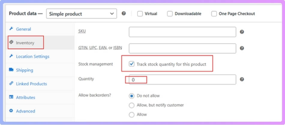Choose Allow, but notify customer
Viewport: 285px width, 125px height.
click(x=132, y=105)
